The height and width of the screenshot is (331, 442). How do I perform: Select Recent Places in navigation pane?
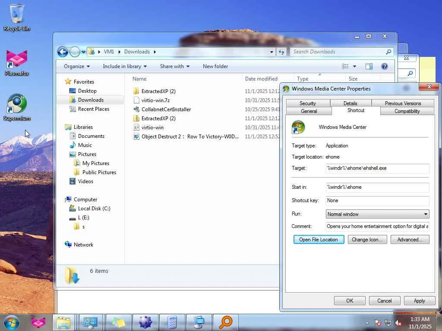pos(93,109)
